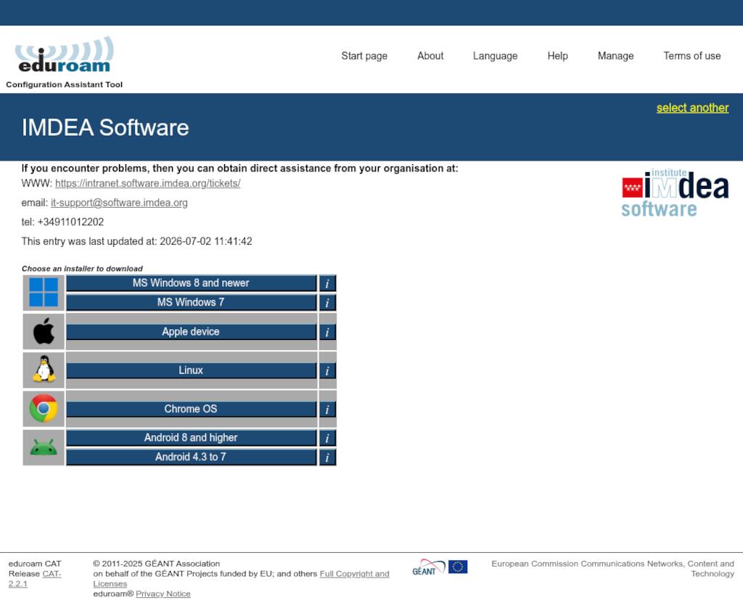743x608 pixels.
Task: Click the select another link
Action: [x=692, y=108]
